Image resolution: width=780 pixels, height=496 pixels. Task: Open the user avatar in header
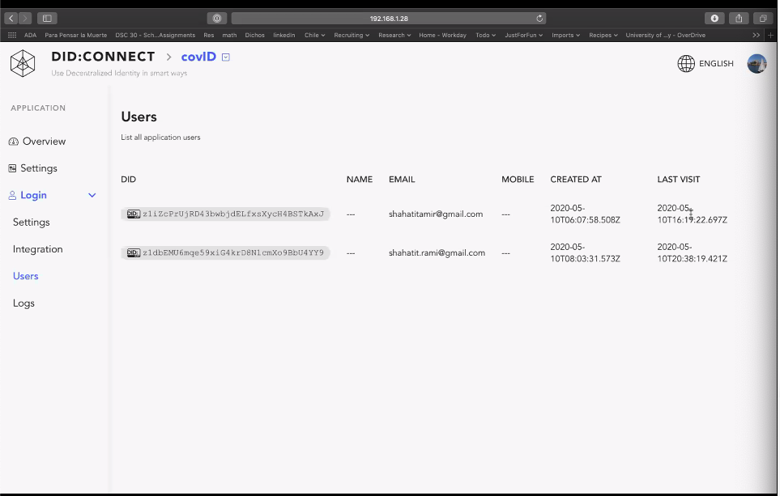(x=757, y=64)
